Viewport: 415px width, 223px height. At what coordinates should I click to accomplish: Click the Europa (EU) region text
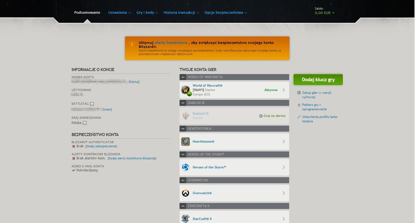201,94
